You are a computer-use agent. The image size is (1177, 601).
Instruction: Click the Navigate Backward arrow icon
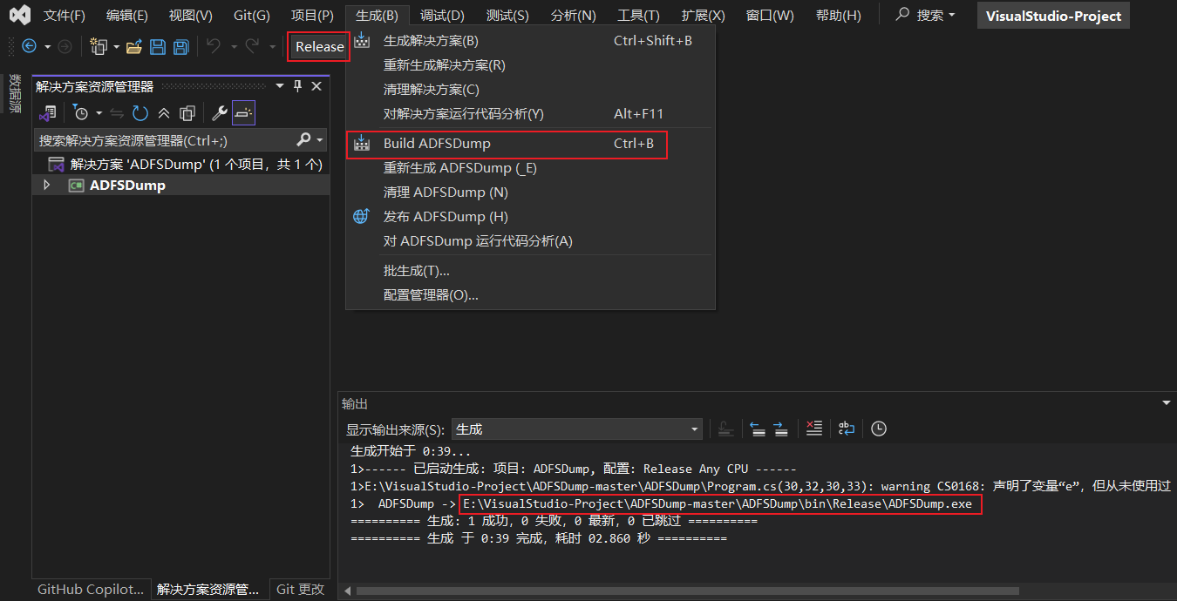click(x=29, y=47)
